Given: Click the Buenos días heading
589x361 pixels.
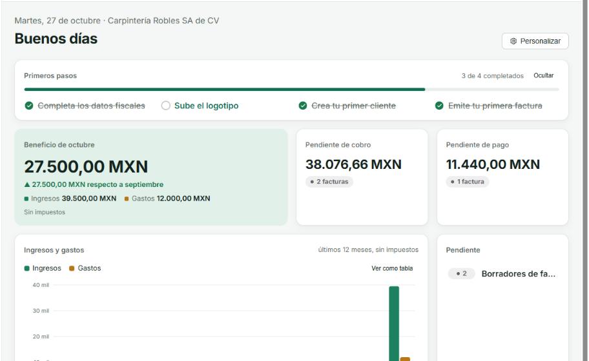Looking at the screenshot, I should 56,39.
